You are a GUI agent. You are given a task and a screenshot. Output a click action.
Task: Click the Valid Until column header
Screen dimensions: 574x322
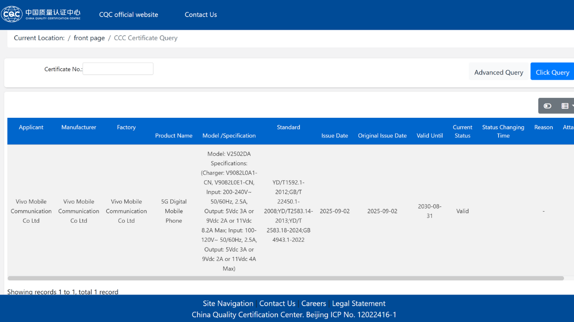click(430, 135)
